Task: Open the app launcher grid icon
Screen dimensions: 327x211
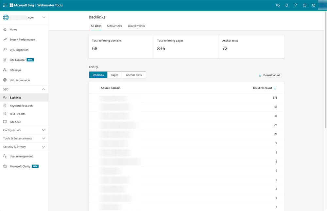Action: tap(5, 5)
